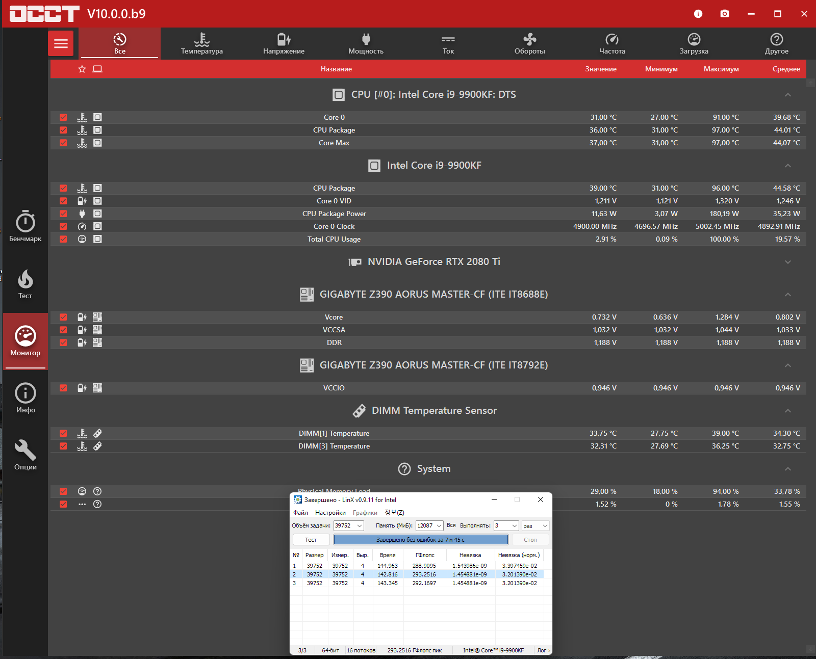This screenshot has height=659, width=816.
Task: Click the voltage icon in Core 0 VID row
Action: tap(82, 201)
